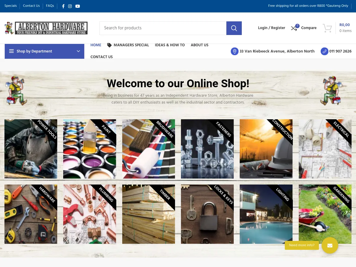Screen dimensions: 356x267
Task: Open the Facebook page icon
Action: [x=63, y=6]
